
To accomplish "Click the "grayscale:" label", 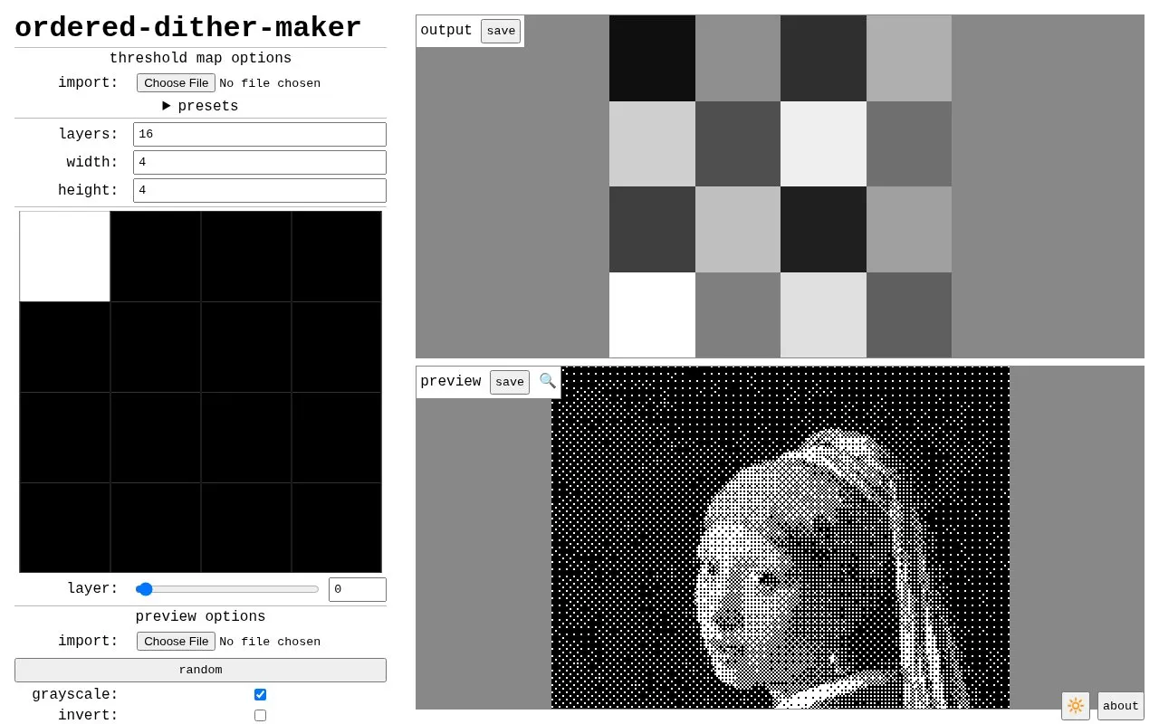I will 75,695.
